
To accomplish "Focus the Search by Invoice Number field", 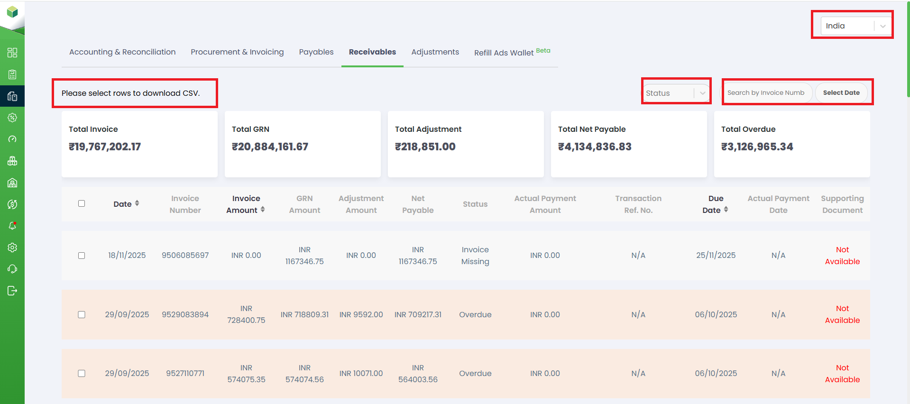I will point(765,93).
